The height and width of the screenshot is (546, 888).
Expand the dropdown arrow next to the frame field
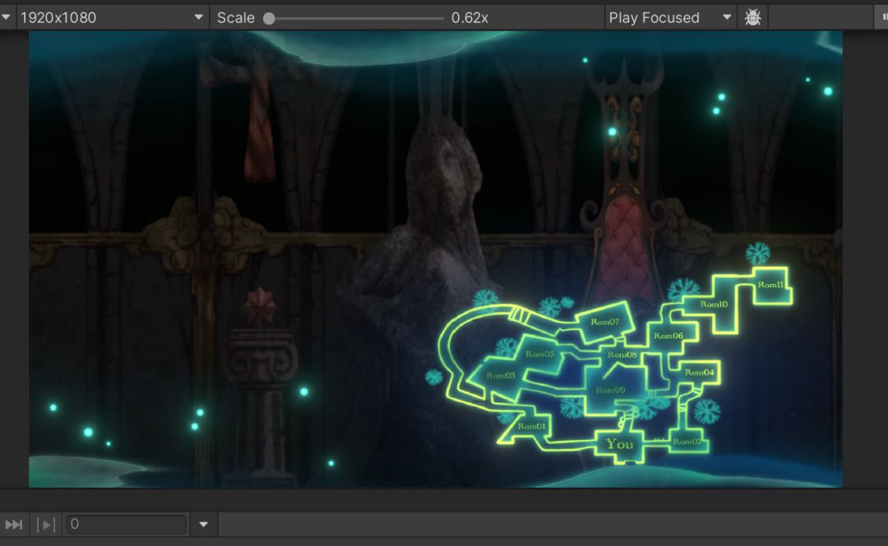point(203,525)
